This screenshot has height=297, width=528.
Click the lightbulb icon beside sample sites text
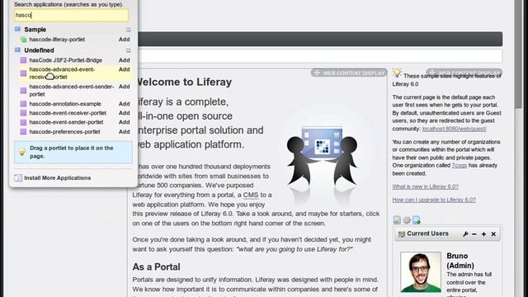tap(397, 73)
